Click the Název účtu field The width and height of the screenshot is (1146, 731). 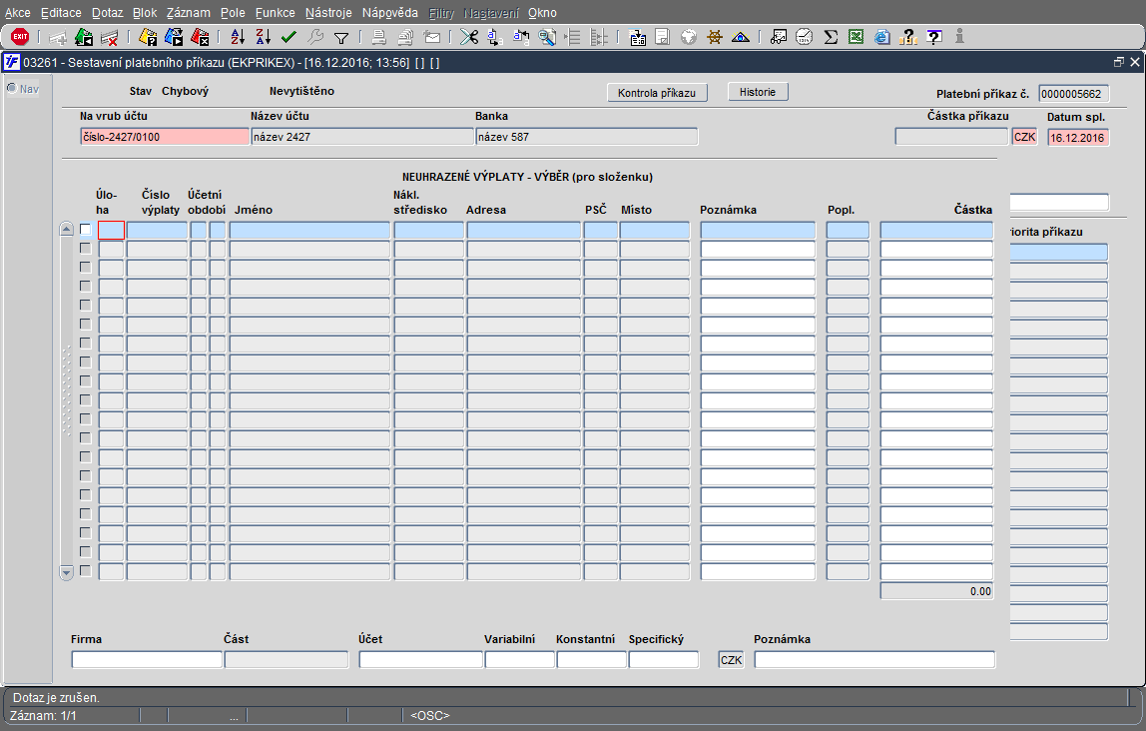click(x=362, y=137)
